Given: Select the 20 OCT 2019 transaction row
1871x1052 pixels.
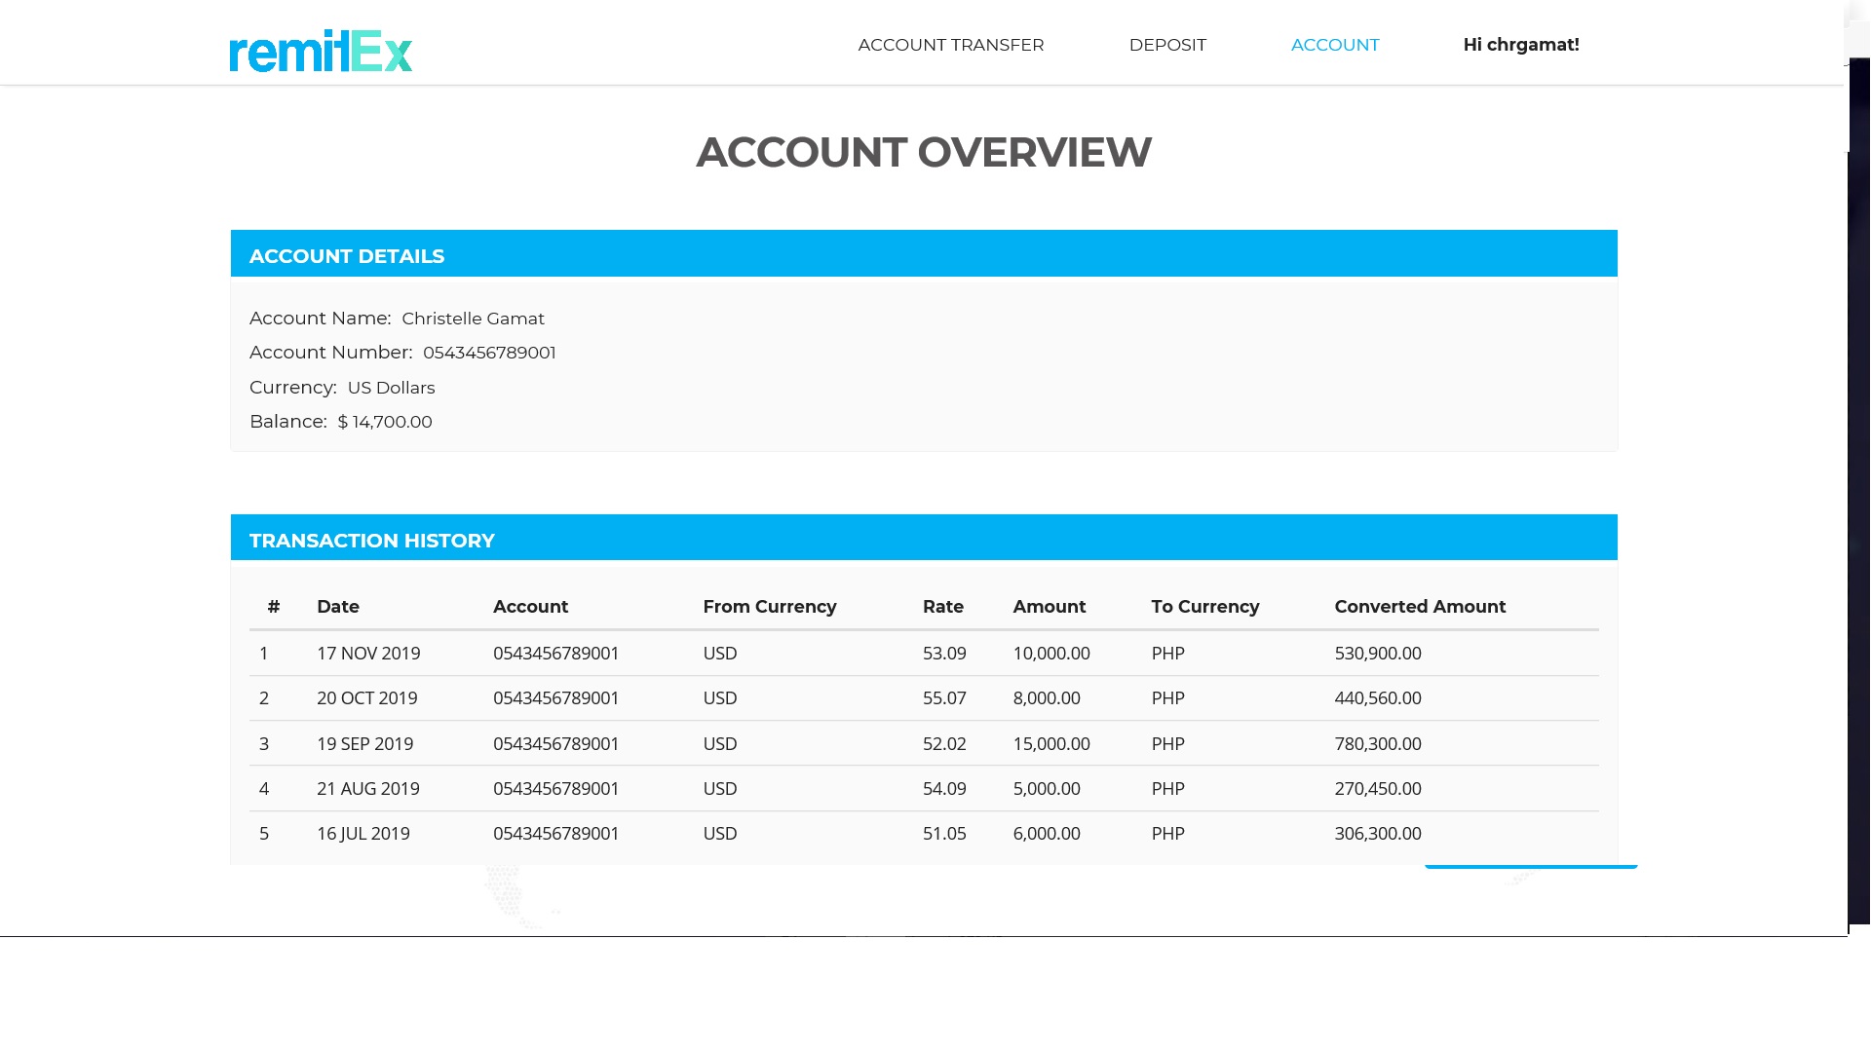Looking at the screenshot, I should coord(923,698).
